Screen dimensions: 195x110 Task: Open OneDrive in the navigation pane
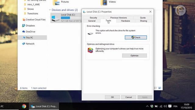(30, 32)
